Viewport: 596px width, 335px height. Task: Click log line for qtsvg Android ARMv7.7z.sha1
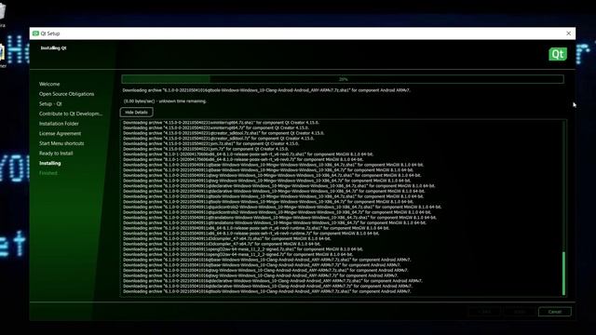265,271
